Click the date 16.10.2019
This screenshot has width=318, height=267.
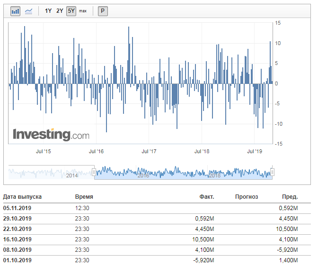pyautogui.click(x=17, y=239)
